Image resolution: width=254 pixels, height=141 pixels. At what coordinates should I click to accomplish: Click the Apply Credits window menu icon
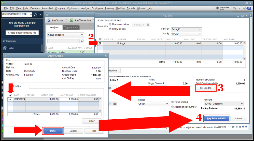pyautogui.click(x=5, y=55)
